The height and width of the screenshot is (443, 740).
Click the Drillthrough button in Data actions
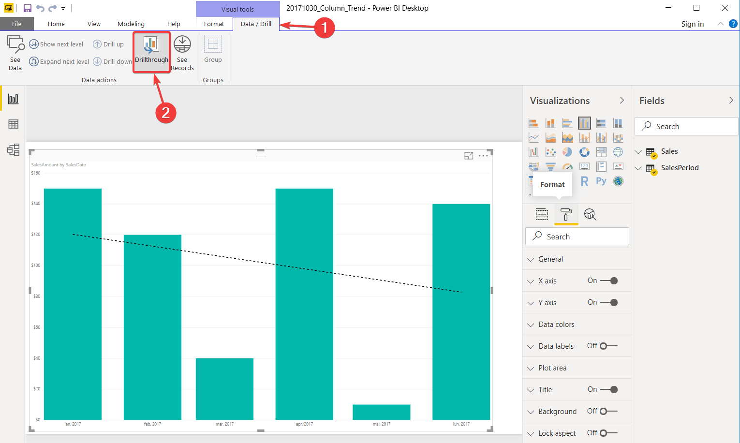pyautogui.click(x=151, y=52)
